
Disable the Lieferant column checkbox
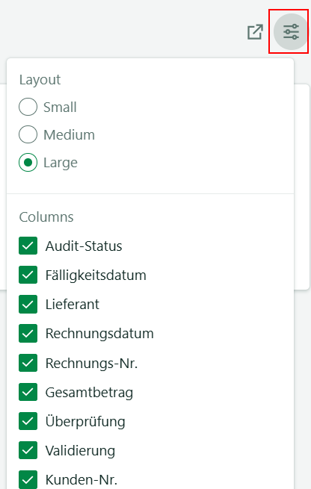point(28,304)
